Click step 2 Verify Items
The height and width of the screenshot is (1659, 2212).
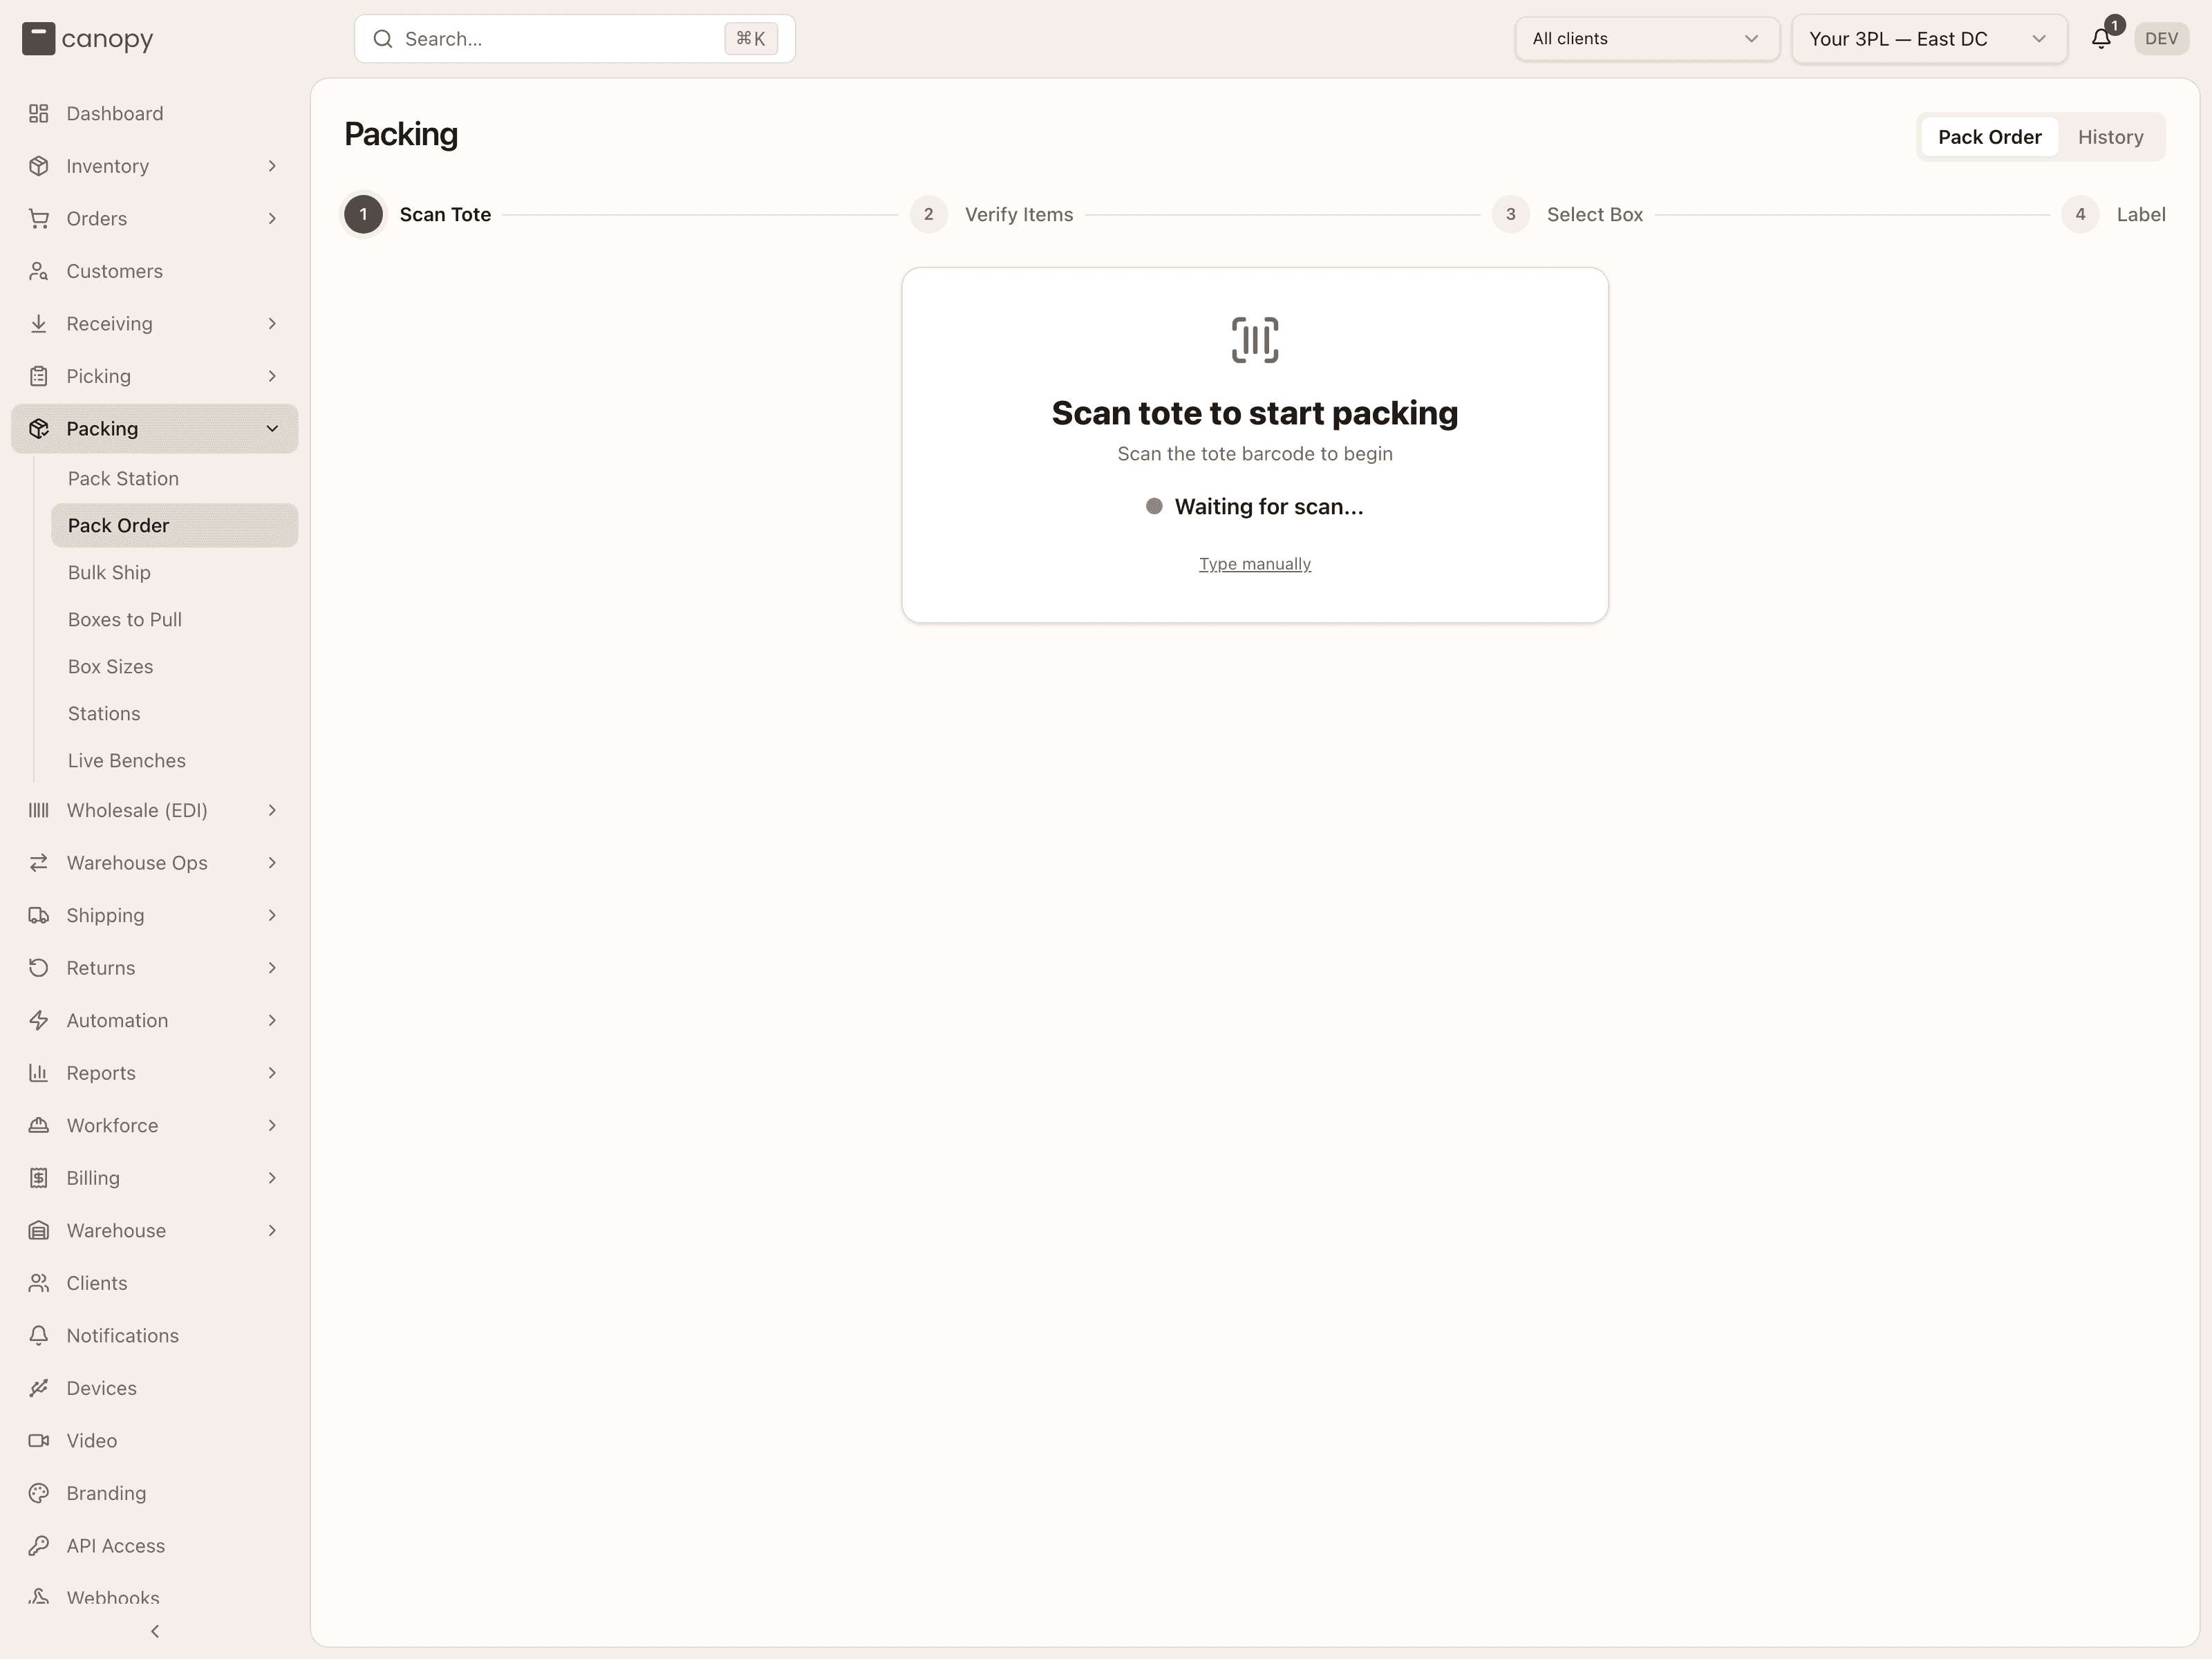[x=991, y=214]
